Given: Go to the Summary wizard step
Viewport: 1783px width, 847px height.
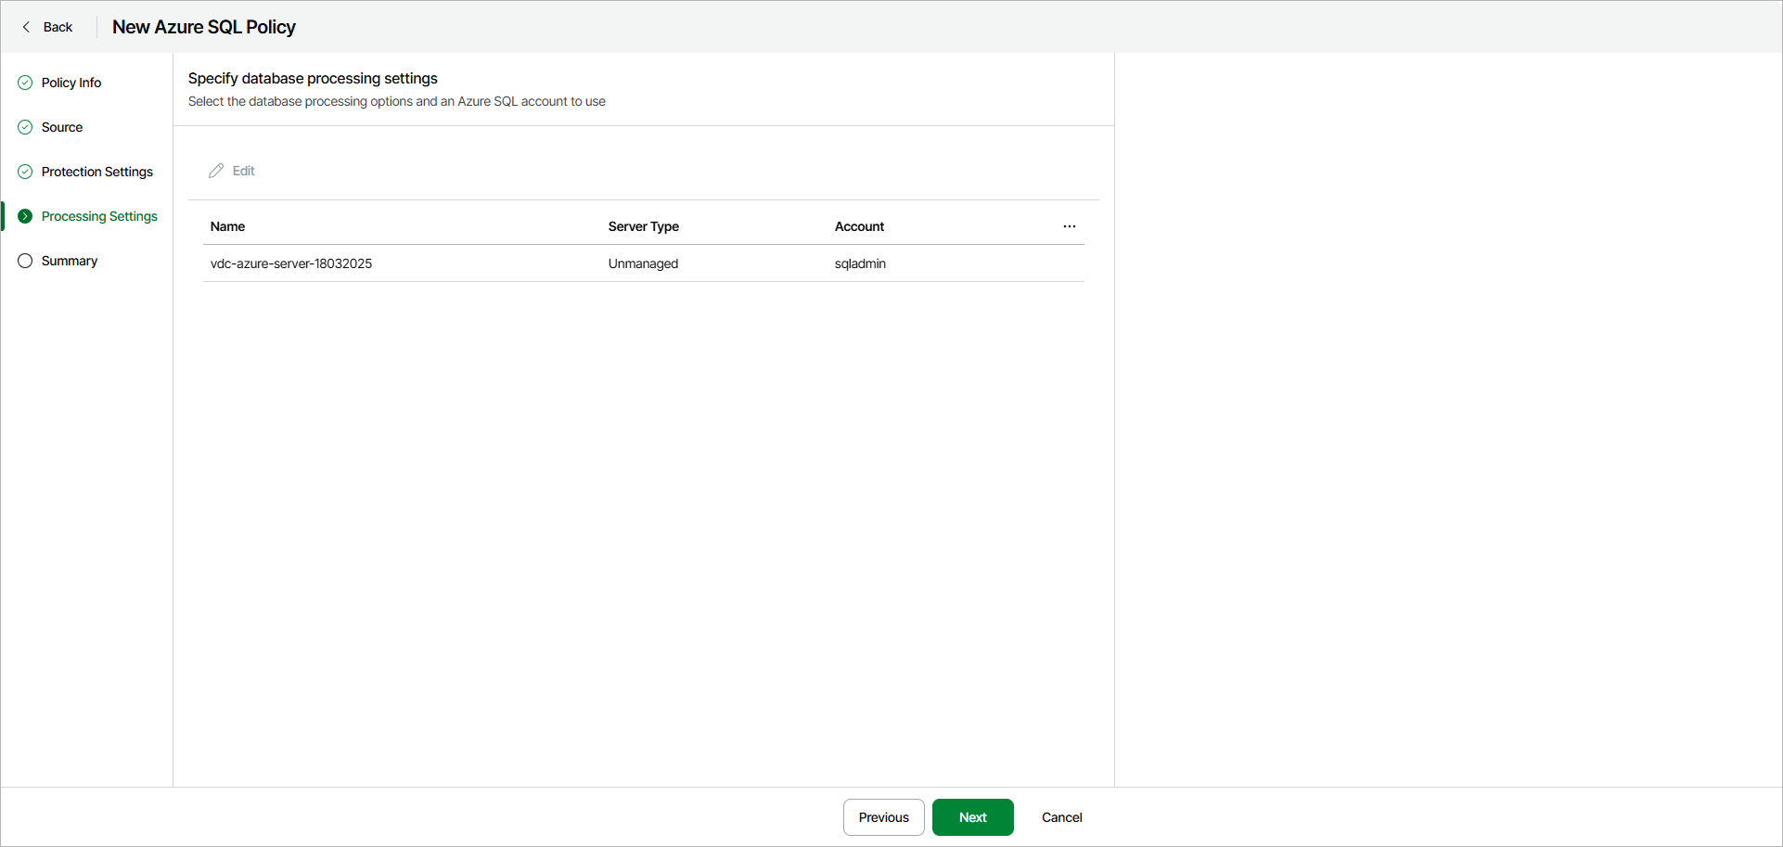Looking at the screenshot, I should tap(70, 261).
